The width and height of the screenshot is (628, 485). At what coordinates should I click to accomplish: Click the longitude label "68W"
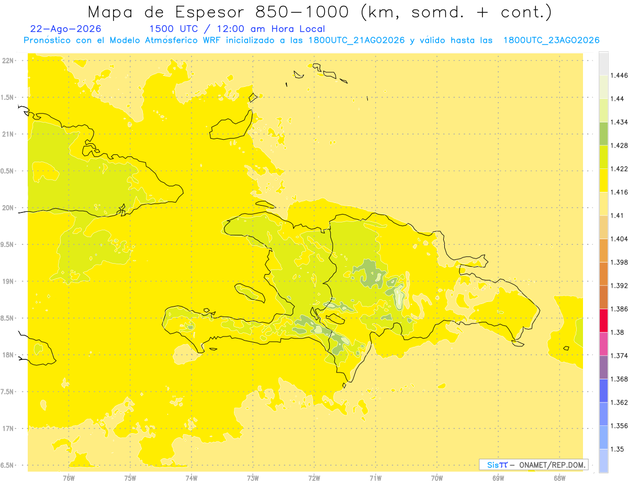[x=559, y=478]
